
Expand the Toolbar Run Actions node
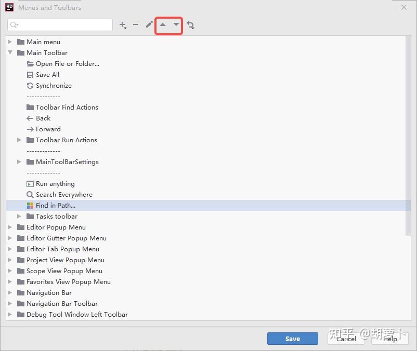[x=19, y=140]
